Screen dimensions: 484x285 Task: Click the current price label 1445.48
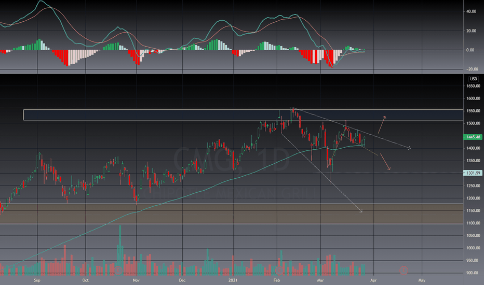point(473,137)
